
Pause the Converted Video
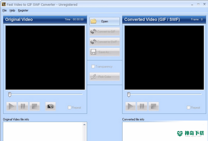point(142,106)
